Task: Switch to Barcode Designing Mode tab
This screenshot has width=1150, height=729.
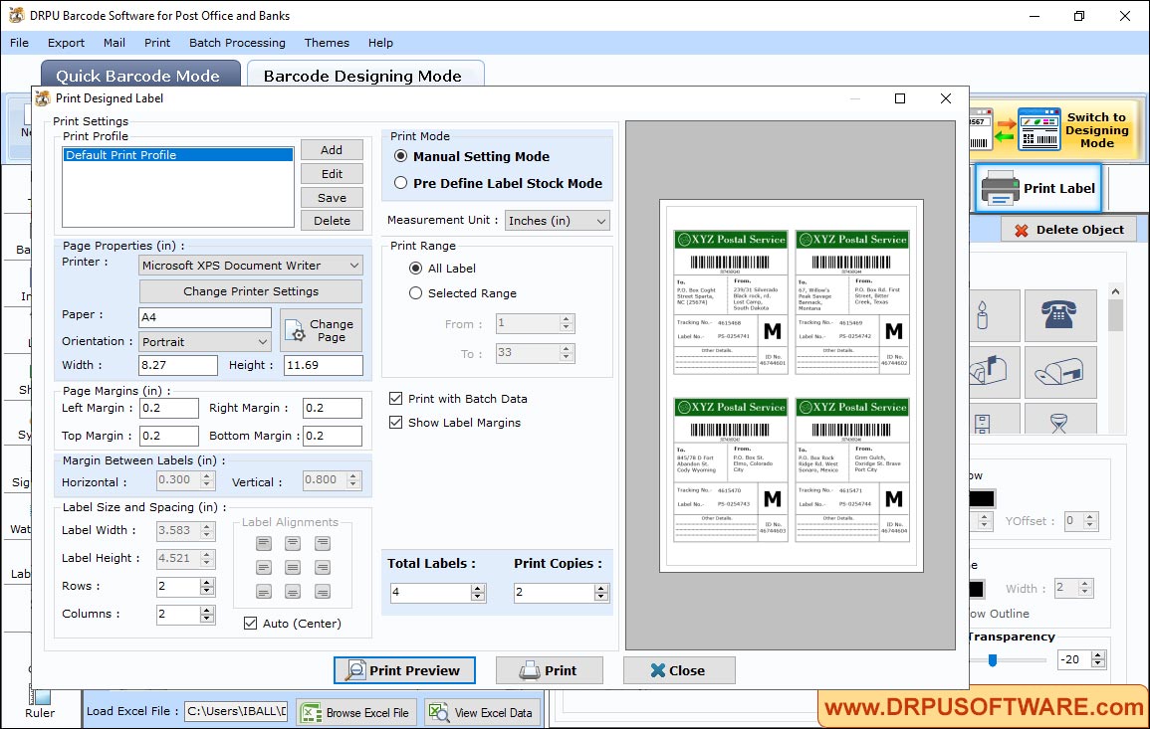Action: (x=365, y=75)
